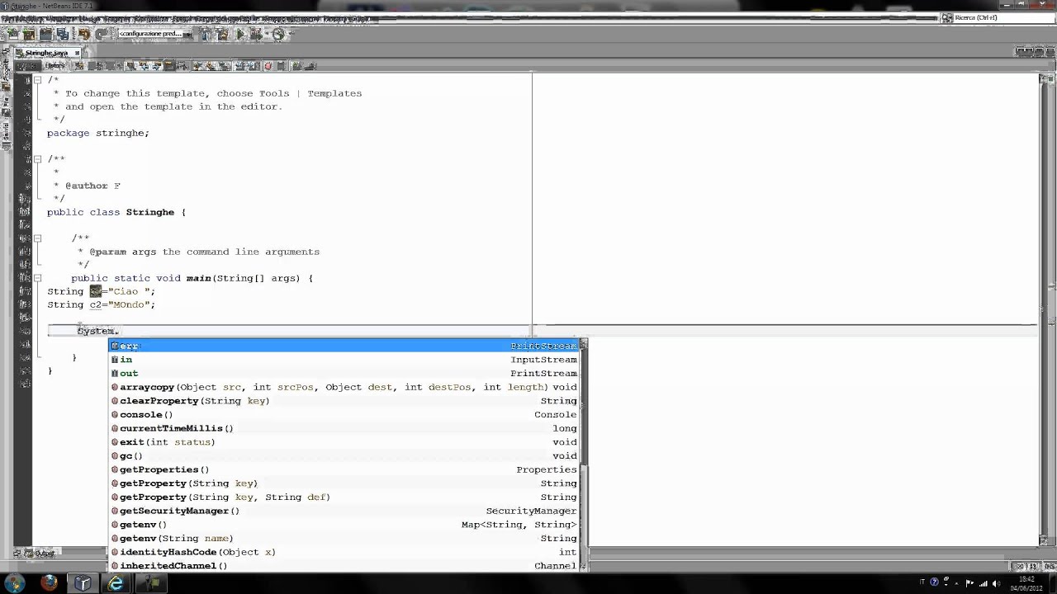1057x594 pixels.
Task: Choose gc() completion entry
Action: (x=344, y=455)
